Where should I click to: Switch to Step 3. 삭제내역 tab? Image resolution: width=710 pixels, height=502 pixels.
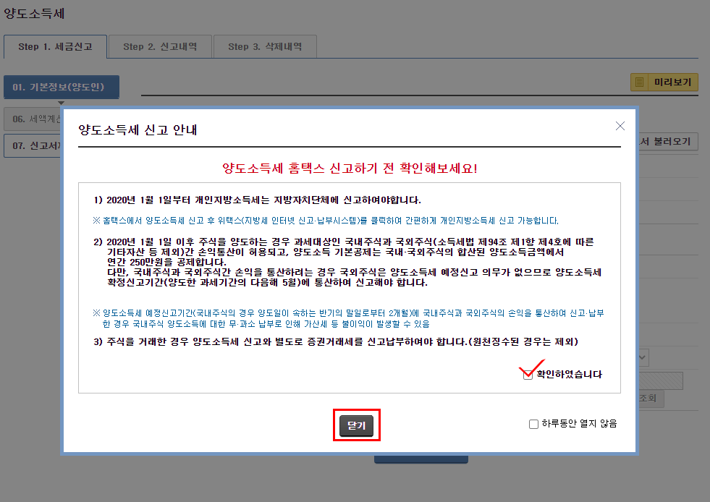coord(265,46)
